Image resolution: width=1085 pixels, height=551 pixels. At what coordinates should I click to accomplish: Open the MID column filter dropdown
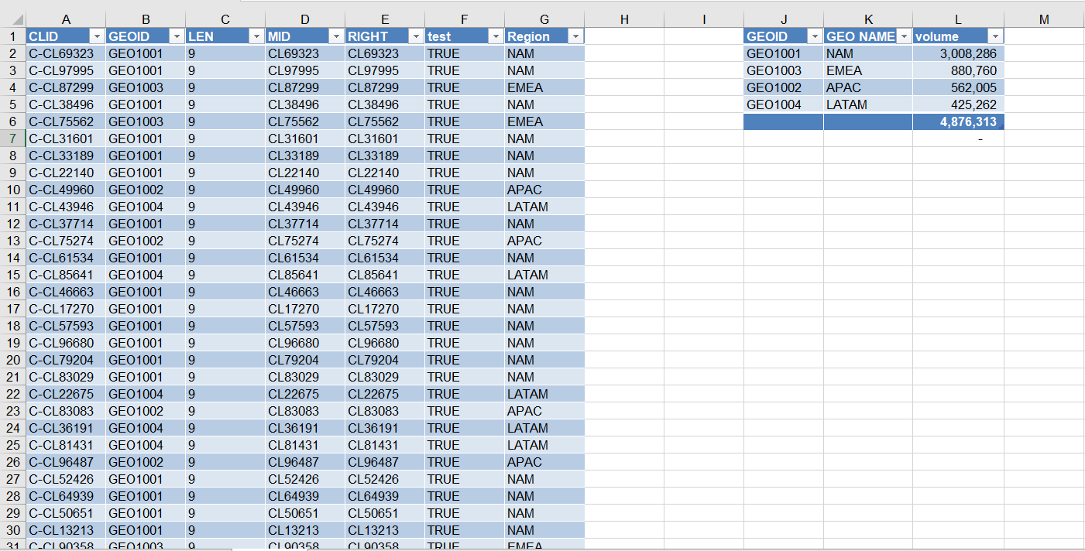pos(336,36)
